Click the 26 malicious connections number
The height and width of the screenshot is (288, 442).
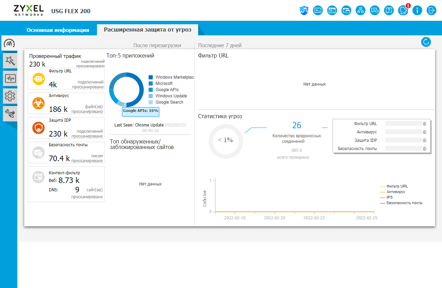[297, 125]
